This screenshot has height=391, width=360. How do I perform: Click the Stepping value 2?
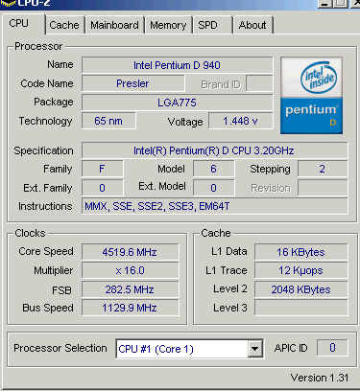click(323, 169)
